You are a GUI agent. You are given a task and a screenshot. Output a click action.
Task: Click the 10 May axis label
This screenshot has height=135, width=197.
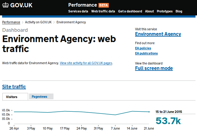[x=48, y=128]
